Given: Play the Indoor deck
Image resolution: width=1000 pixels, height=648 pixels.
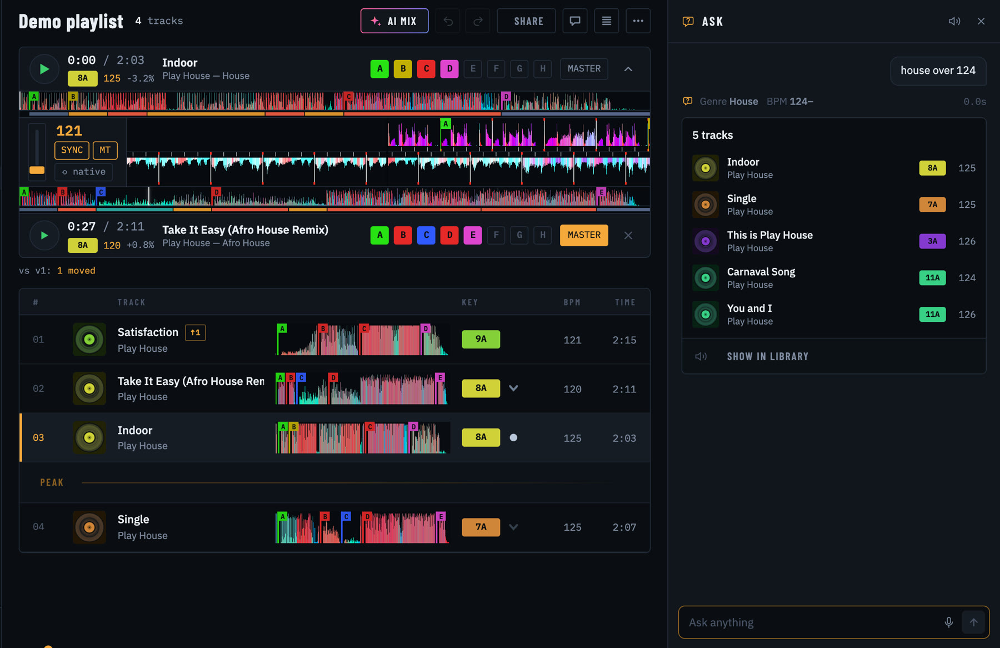Looking at the screenshot, I should (44, 69).
